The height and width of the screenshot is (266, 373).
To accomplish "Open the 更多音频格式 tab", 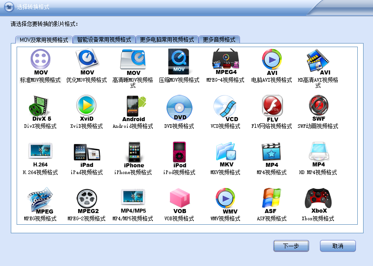I will point(219,39).
